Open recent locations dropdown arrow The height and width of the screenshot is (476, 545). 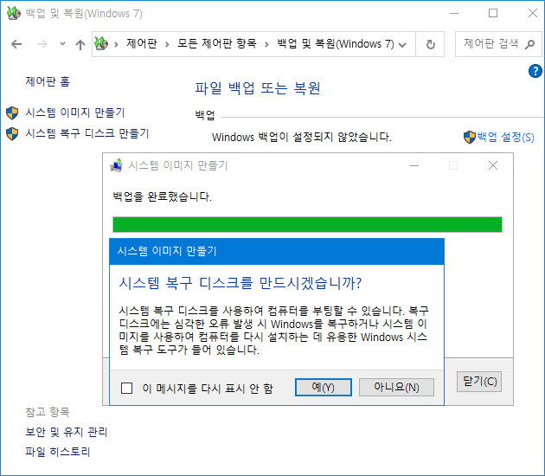62,44
